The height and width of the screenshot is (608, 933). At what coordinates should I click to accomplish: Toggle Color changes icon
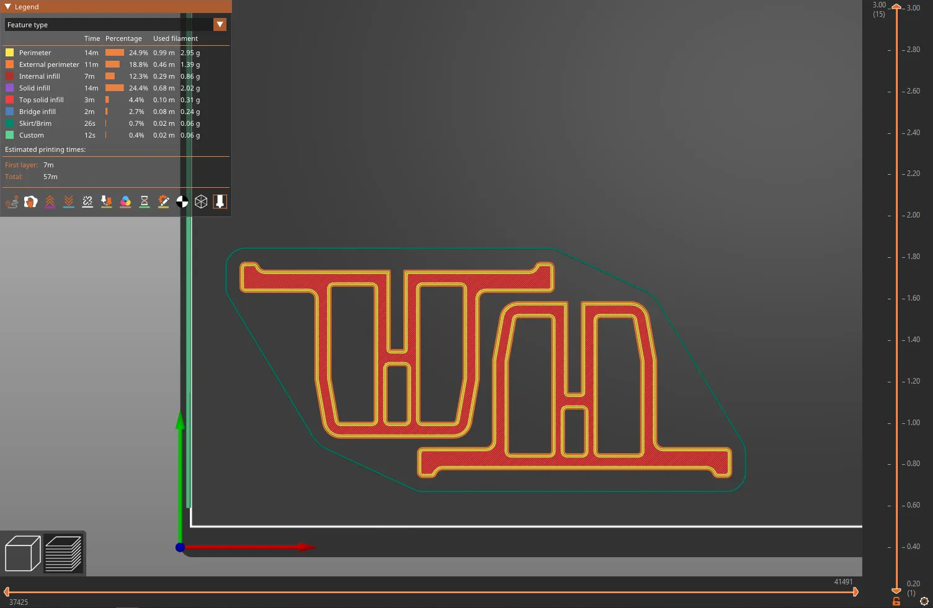click(x=125, y=201)
